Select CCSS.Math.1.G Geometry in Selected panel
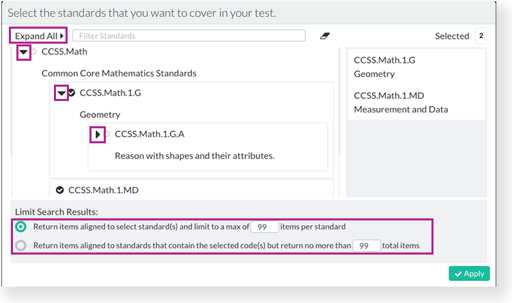 click(416, 67)
